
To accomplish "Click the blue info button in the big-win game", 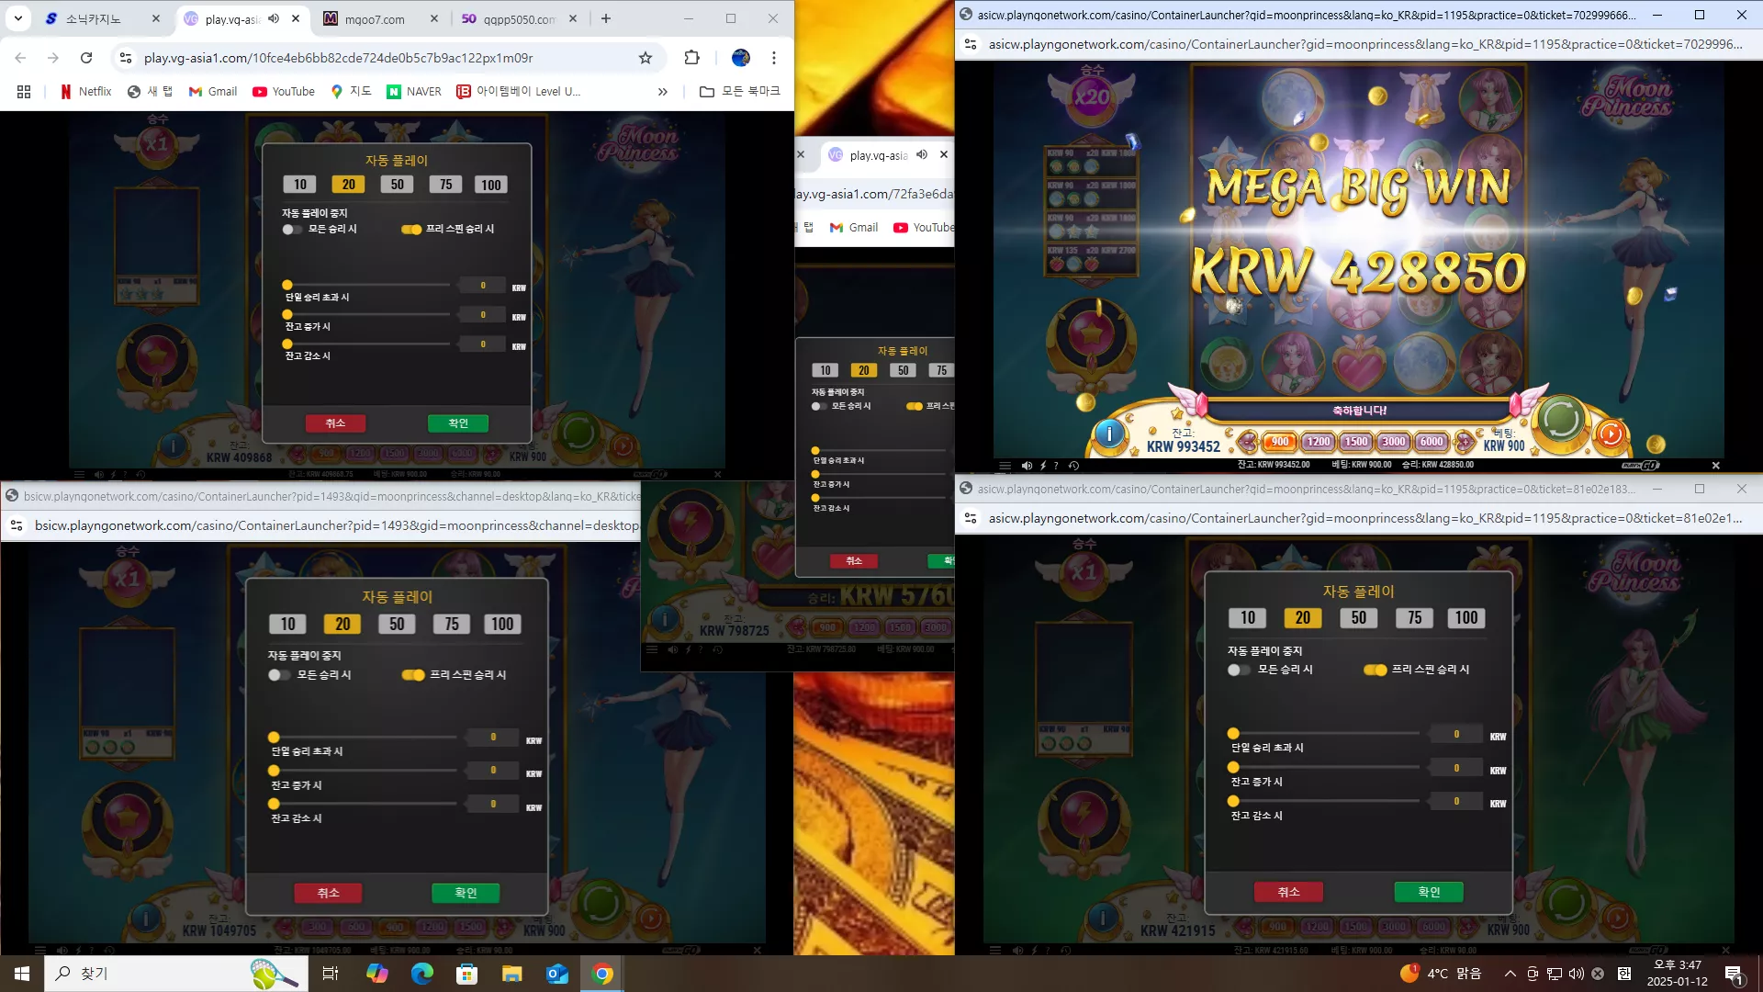I will 1109,434.
